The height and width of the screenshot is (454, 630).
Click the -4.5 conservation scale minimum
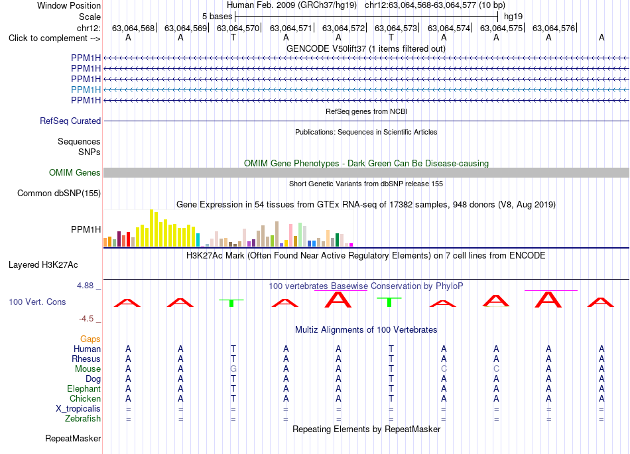click(86, 319)
